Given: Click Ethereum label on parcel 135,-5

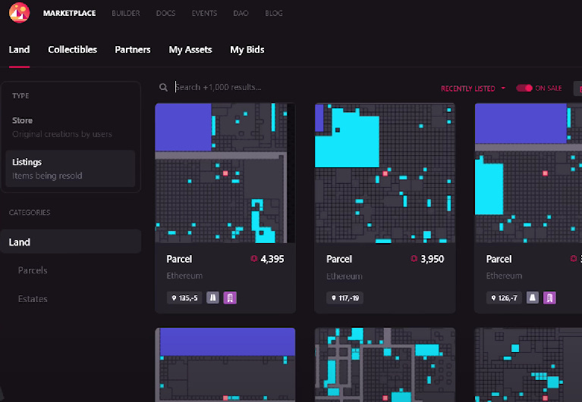Looking at the screenshot, I should 184,276.
